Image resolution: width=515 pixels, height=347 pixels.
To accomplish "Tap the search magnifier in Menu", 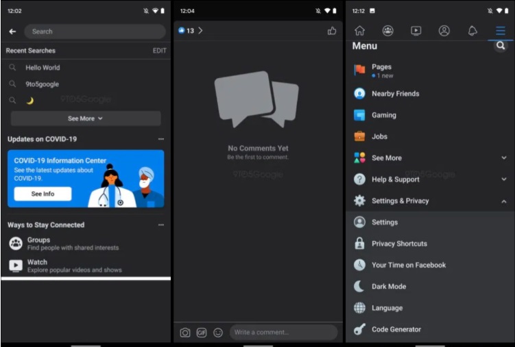I will tap(501, 46).
